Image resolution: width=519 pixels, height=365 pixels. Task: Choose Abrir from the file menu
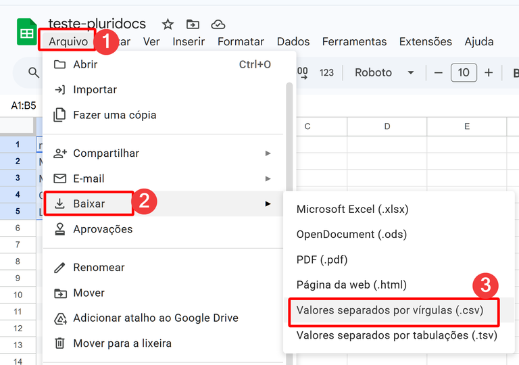[x=164, y=64]
